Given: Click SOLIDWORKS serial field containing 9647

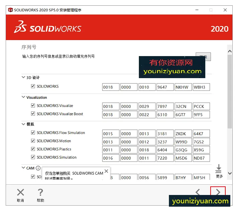Looking at the screenshot, I should tap(165, 87).
